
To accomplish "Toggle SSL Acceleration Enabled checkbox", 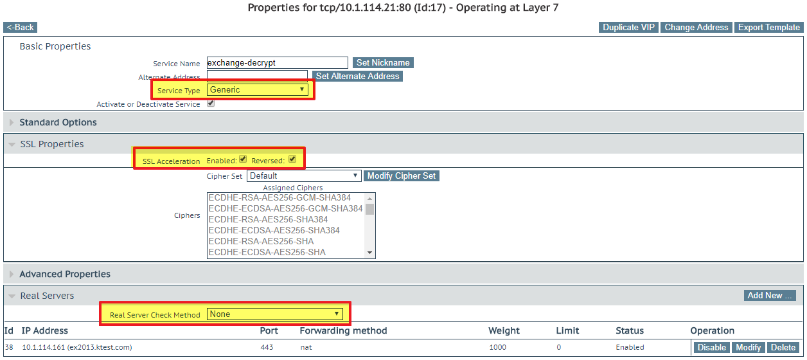I will (243, 159).
